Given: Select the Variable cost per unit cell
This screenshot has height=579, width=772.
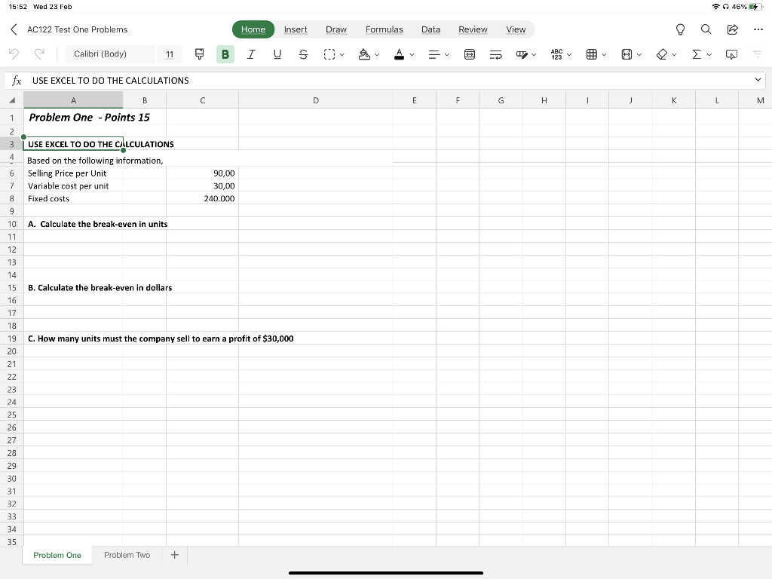Looking at the screenshot, I should point(73,186).
